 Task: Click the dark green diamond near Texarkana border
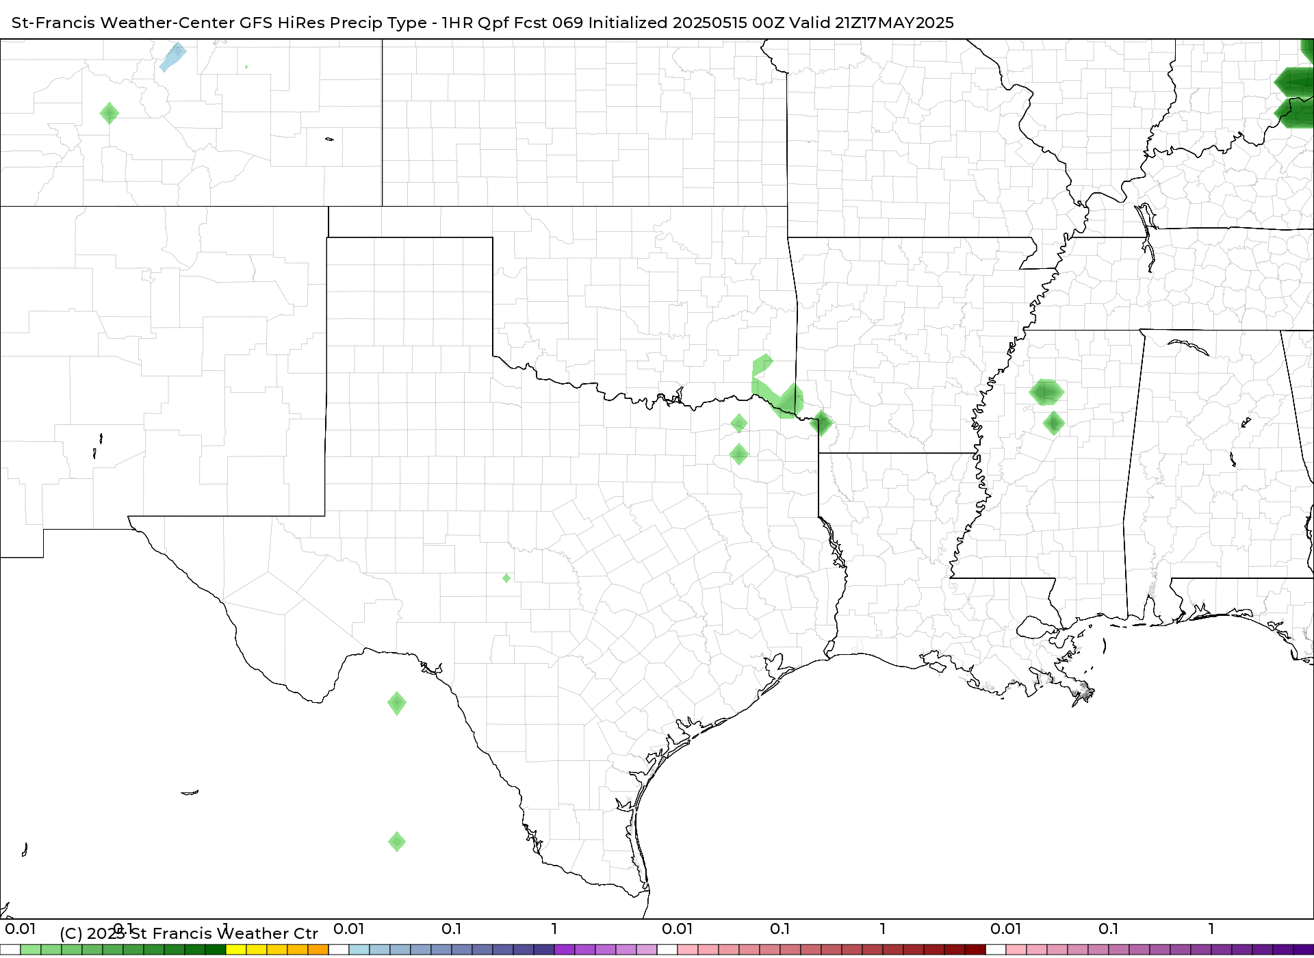821,424
